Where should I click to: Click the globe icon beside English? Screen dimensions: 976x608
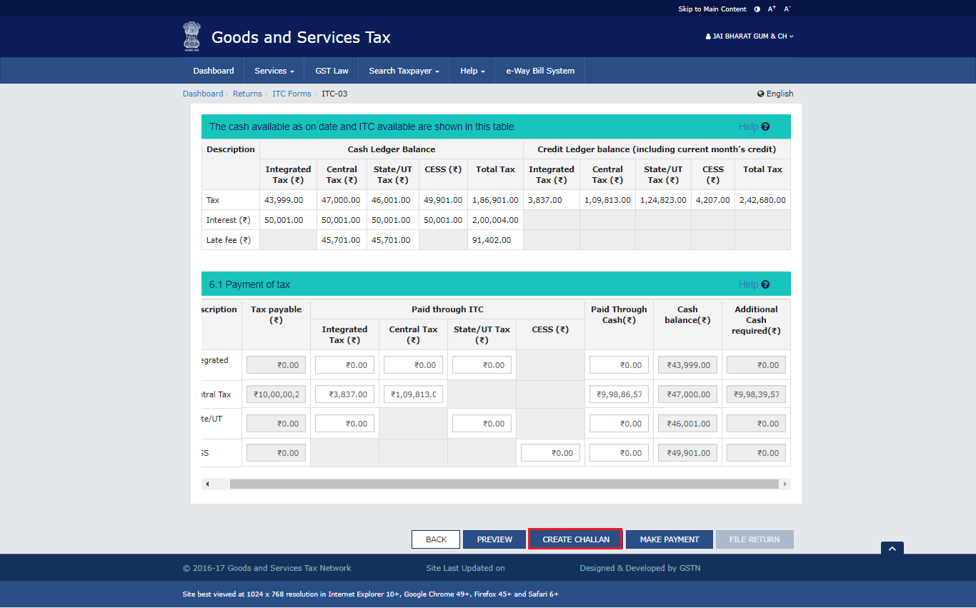tap(761, 94)
